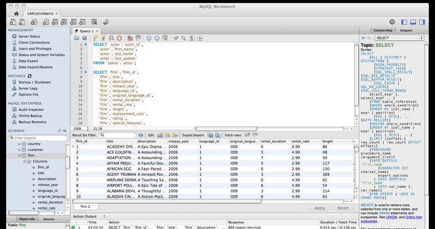
Task: Stop query execution red icon
Action: [119, 38]
